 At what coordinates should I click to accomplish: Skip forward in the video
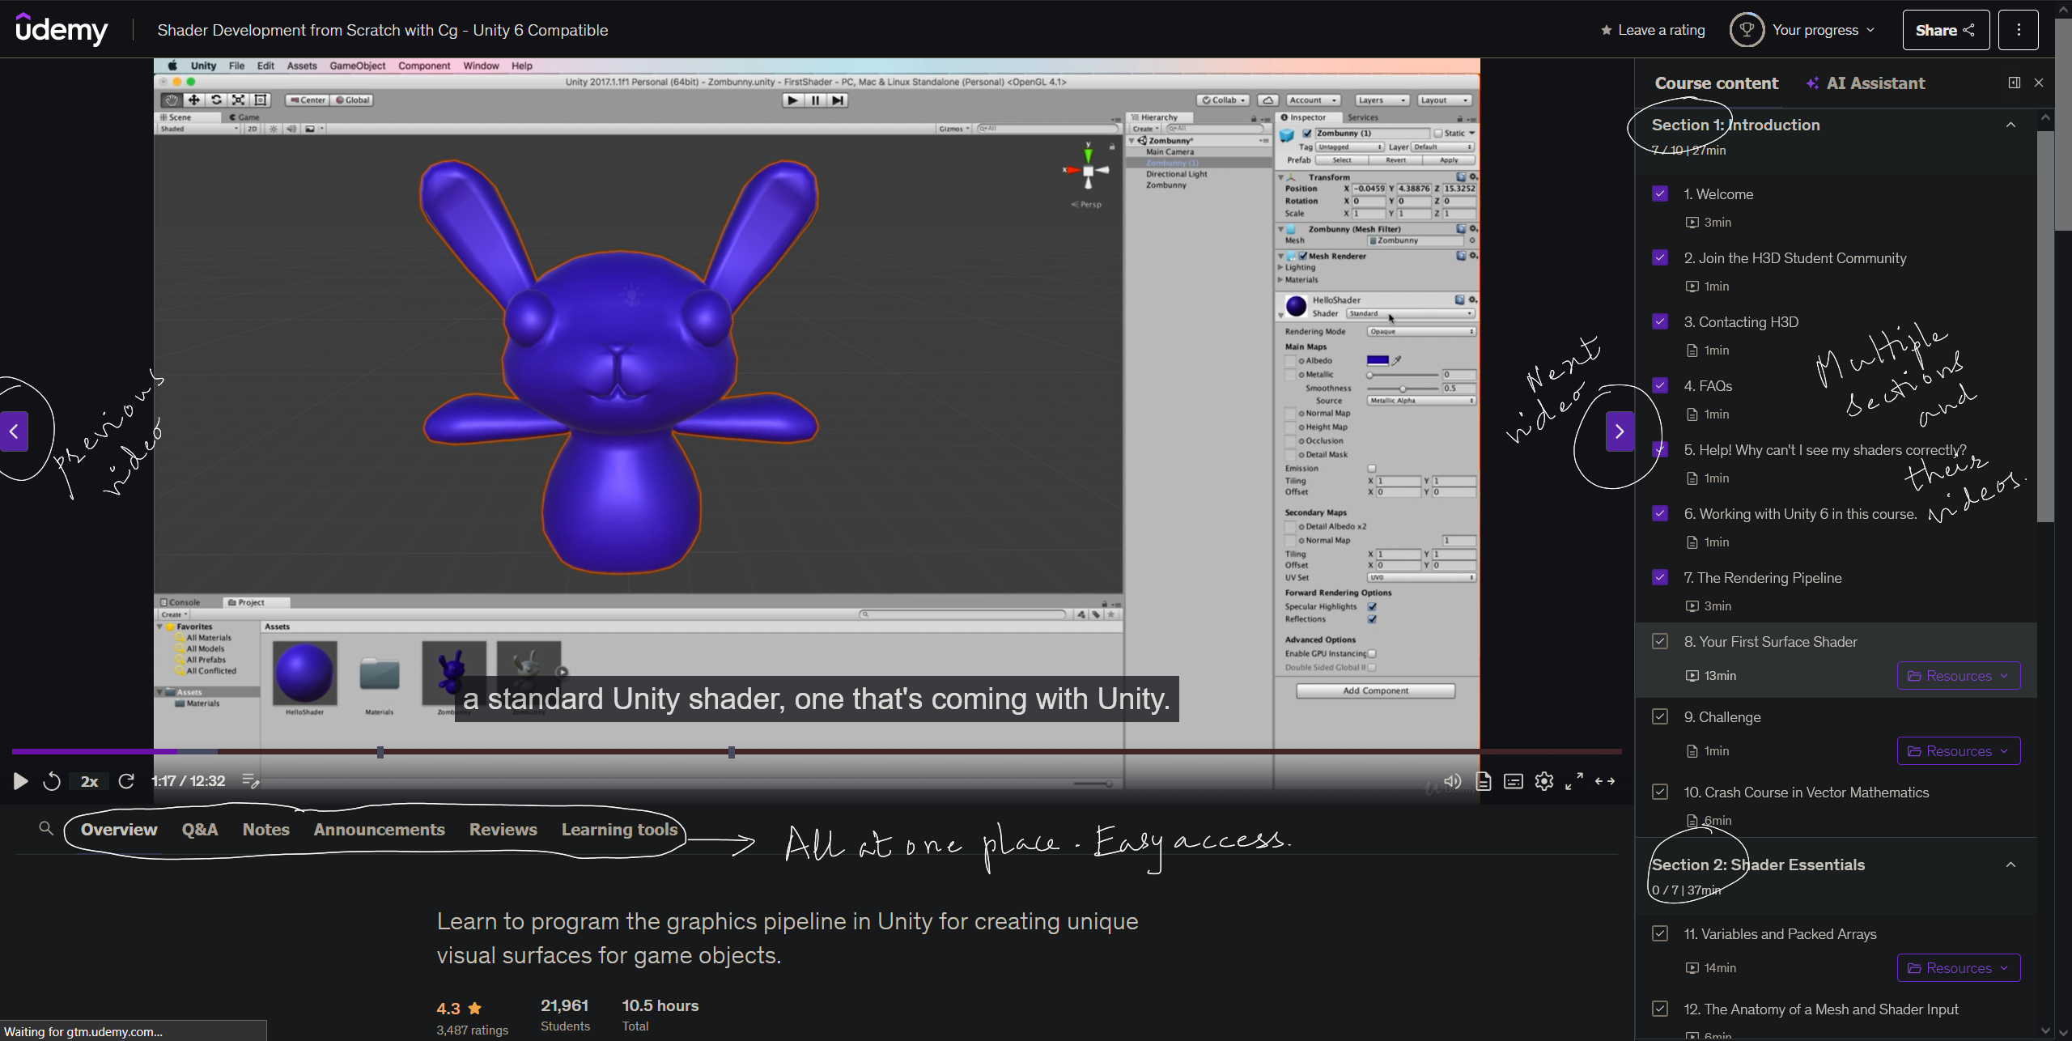point(126,781)
